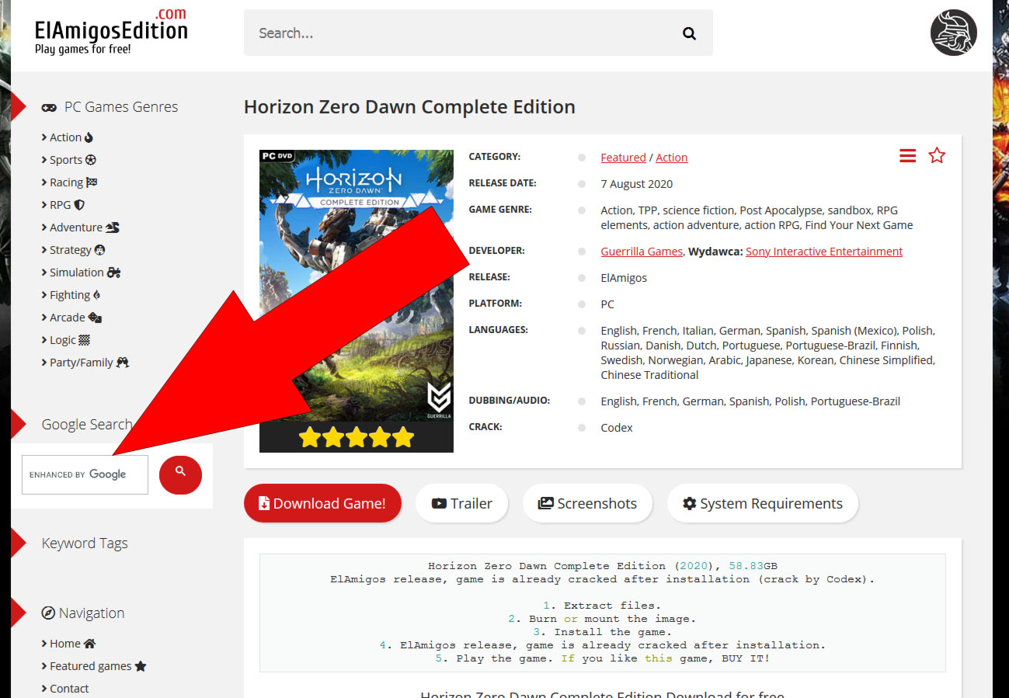Expand the Simulation genre entry
The height and width of the screenshot is (698, 1009).
(77, 273)
